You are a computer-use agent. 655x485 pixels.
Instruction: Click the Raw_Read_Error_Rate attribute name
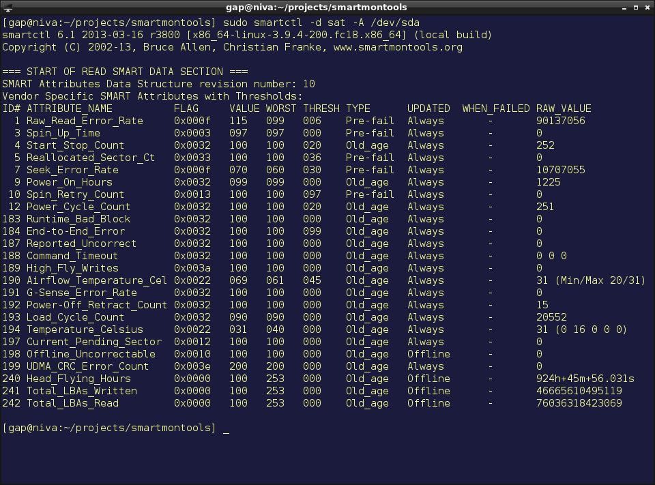[x=85, y=121]
